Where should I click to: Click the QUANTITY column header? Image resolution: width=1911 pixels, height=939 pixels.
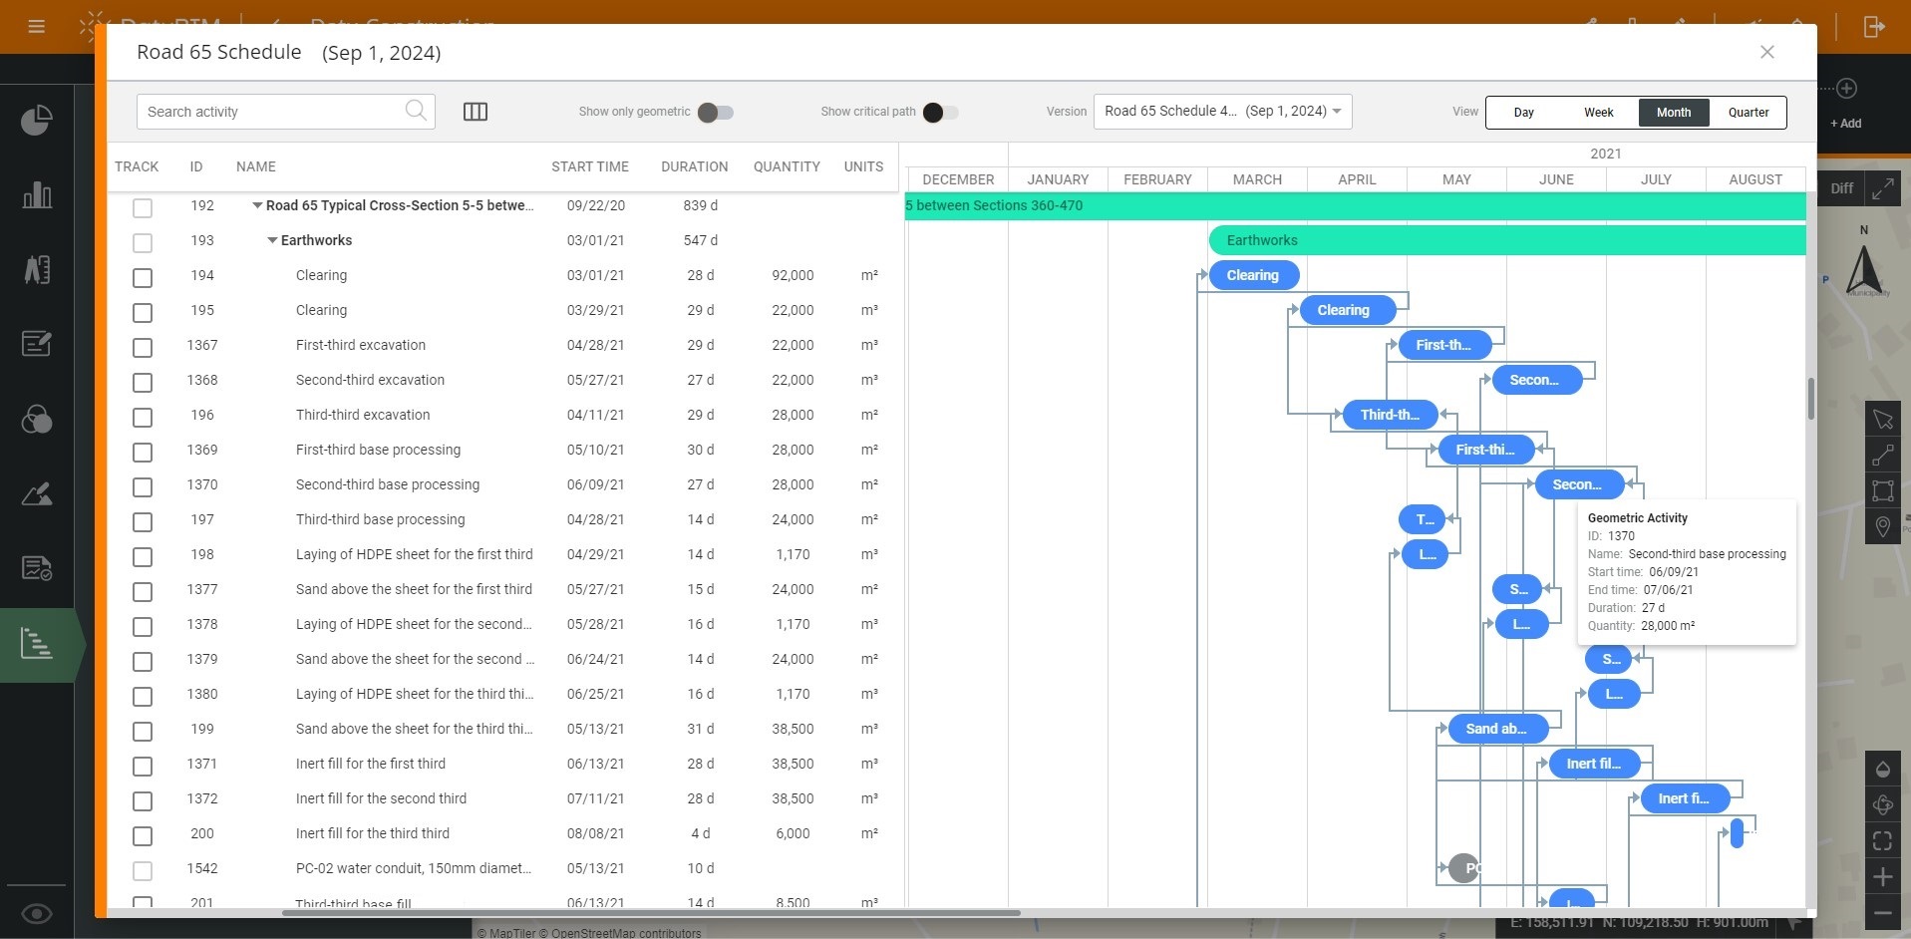[x=787, y=166]
